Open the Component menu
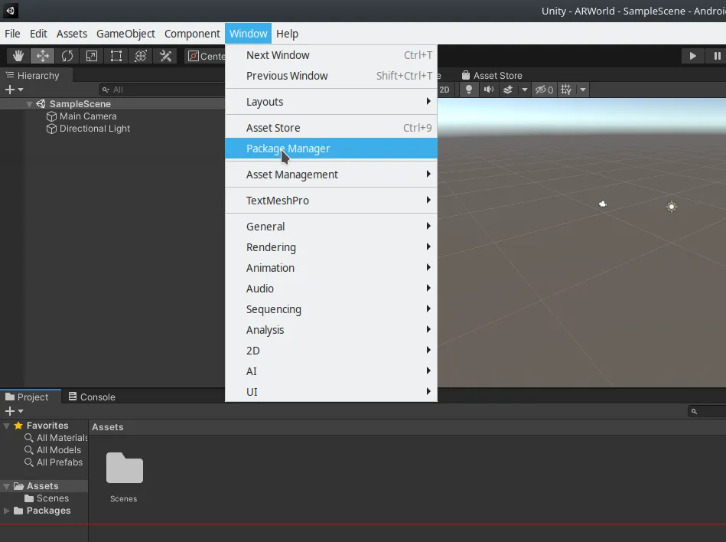The image size is (726, 542). (x=192, y=34)
